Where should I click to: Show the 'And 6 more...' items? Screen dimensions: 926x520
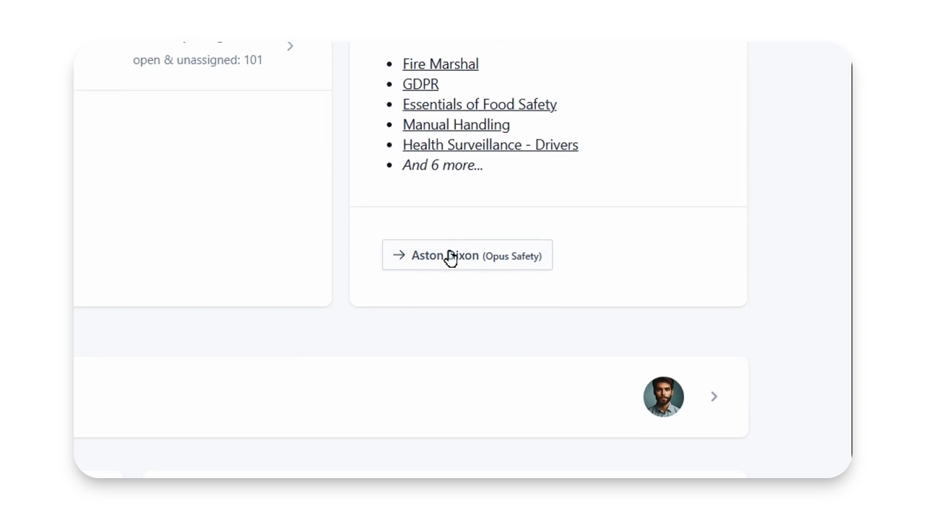(x=443, y=165)
